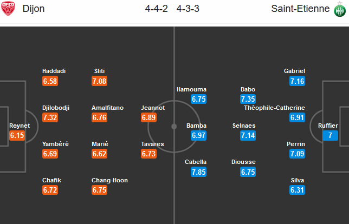Click Dabo's 7.35 rating badge

coord(249,100)
